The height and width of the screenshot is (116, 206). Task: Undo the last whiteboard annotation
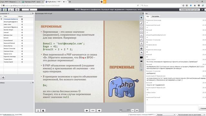click(141, 53)
